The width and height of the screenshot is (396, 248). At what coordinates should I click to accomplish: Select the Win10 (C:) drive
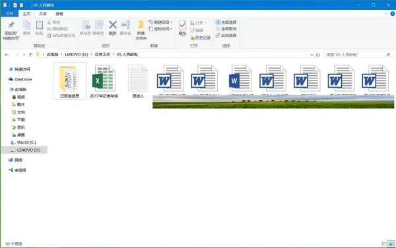[x=24, y=142]
